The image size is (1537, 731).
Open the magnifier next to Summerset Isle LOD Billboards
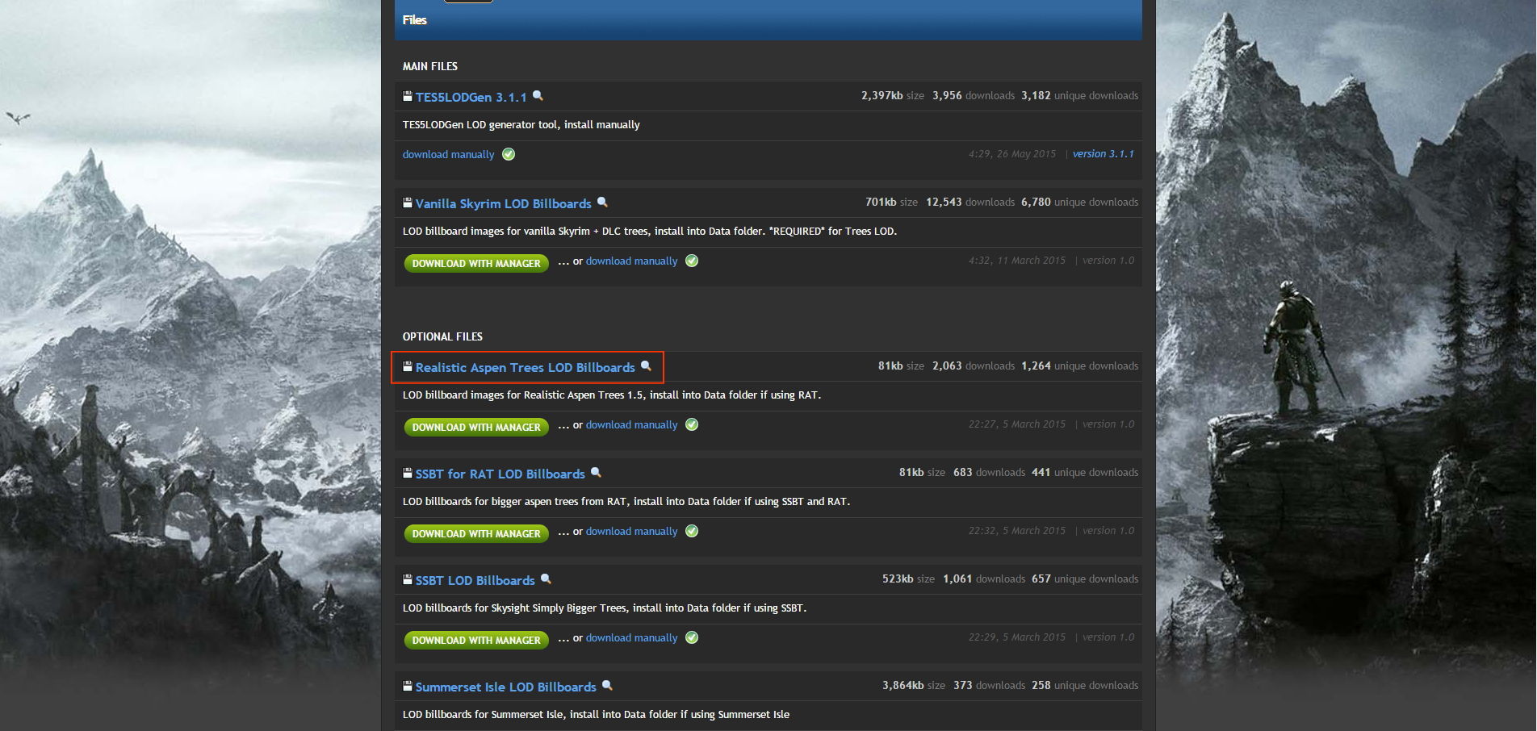607,686
